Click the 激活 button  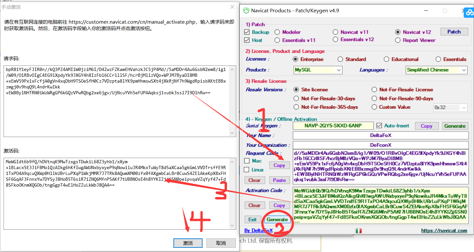[188, 243]
